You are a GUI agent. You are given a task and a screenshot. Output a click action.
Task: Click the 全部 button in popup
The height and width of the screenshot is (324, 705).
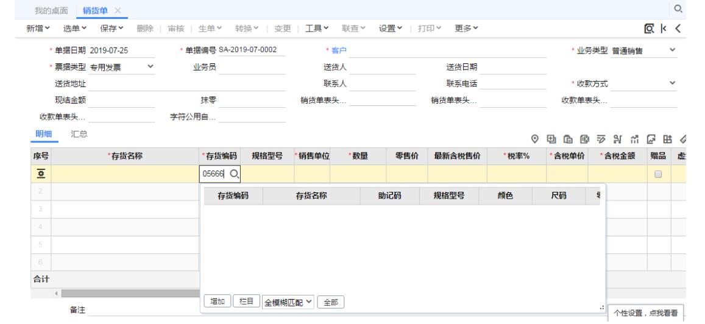(x=330, y=301)
